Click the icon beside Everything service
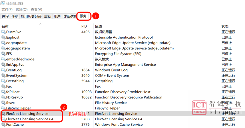The width and height of the screenshot is (245, 128). click(x=3, y=81)
